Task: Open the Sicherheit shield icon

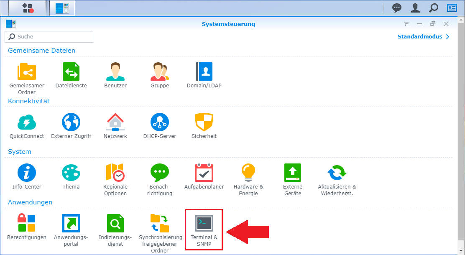Action: click(x=204, y=122)
